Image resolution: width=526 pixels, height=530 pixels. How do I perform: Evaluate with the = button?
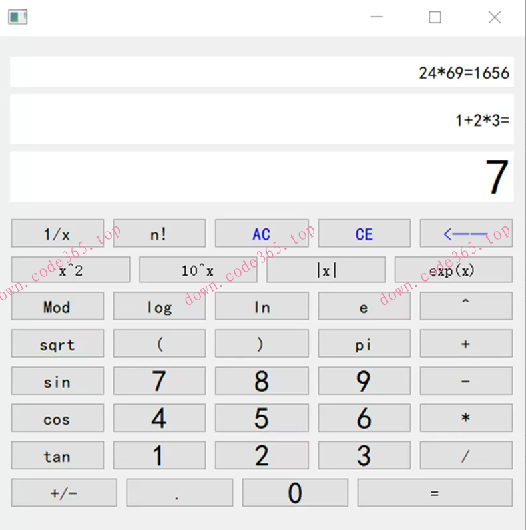(x=435, y=493)
